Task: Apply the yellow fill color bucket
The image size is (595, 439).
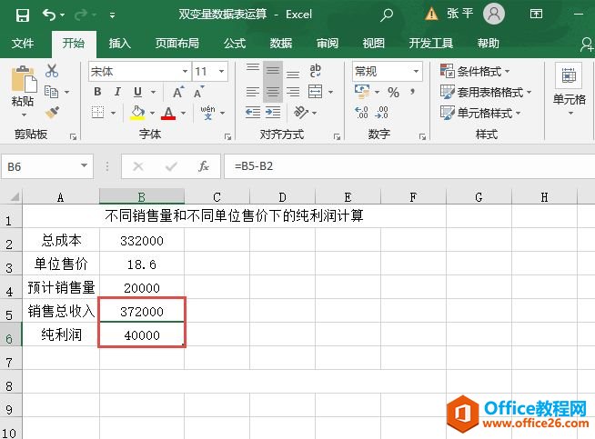Action: pyautogui.click(x=137, y=113)
